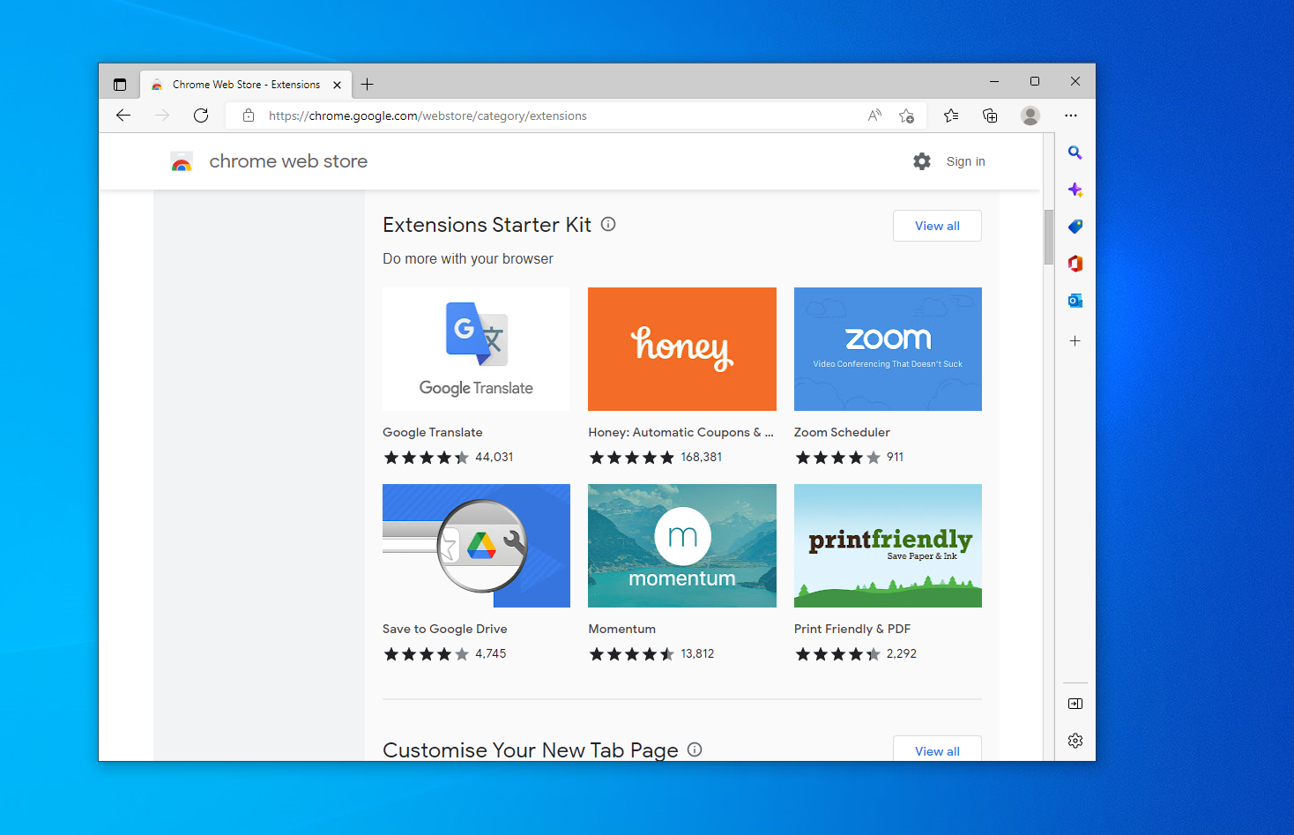This screenshot has width=1294, height=835.
Task: Open the Settings and more menu
Action: (x=1071, y=116)
